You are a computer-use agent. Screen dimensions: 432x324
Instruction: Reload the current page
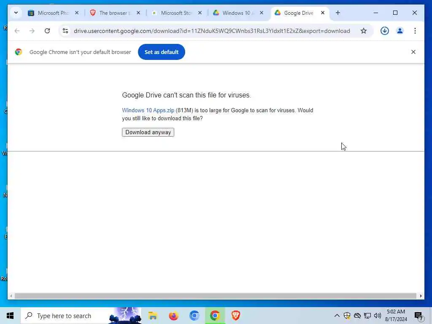(47, 31)
